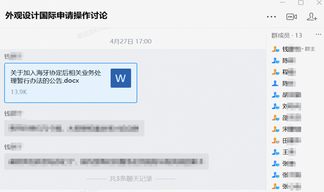324x192 pixels.
Task: Open the more options ellipsis in chat header
Action: pos(271,17)
